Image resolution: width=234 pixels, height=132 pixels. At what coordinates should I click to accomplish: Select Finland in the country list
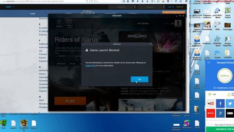(x=43, y=54)
